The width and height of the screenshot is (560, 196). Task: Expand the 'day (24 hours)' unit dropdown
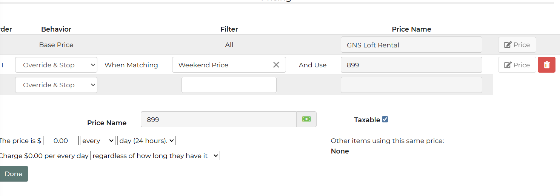click(x=146, y=141)
